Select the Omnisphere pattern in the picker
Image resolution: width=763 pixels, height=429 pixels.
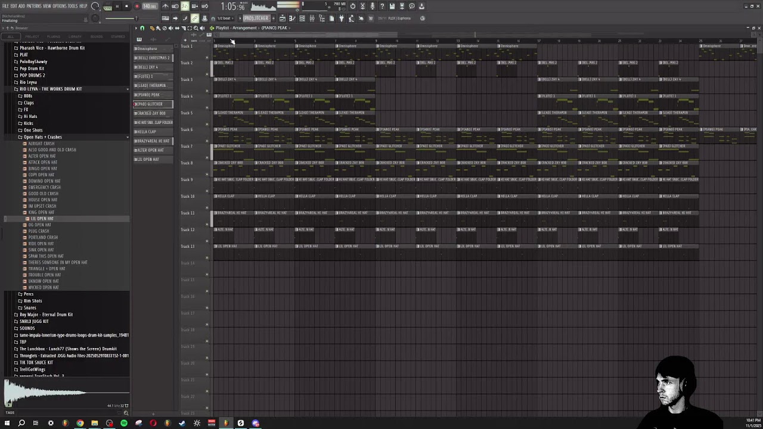153,49
